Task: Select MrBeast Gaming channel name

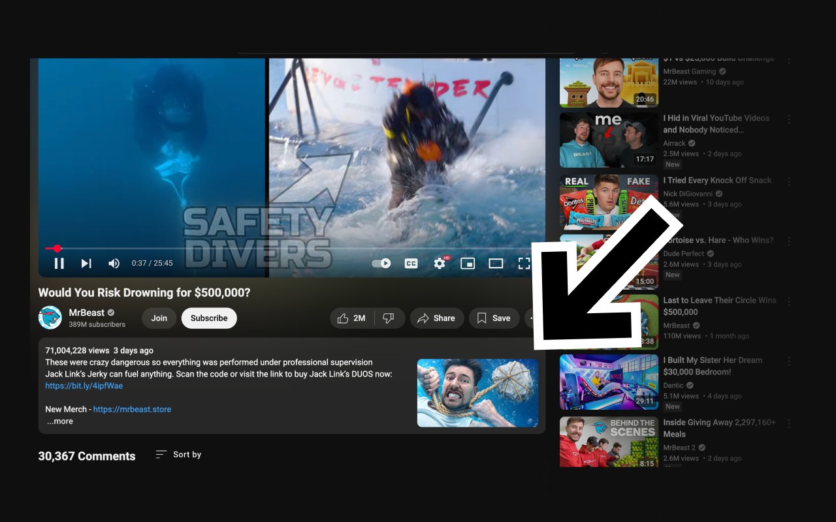Action: pos(690,72)
